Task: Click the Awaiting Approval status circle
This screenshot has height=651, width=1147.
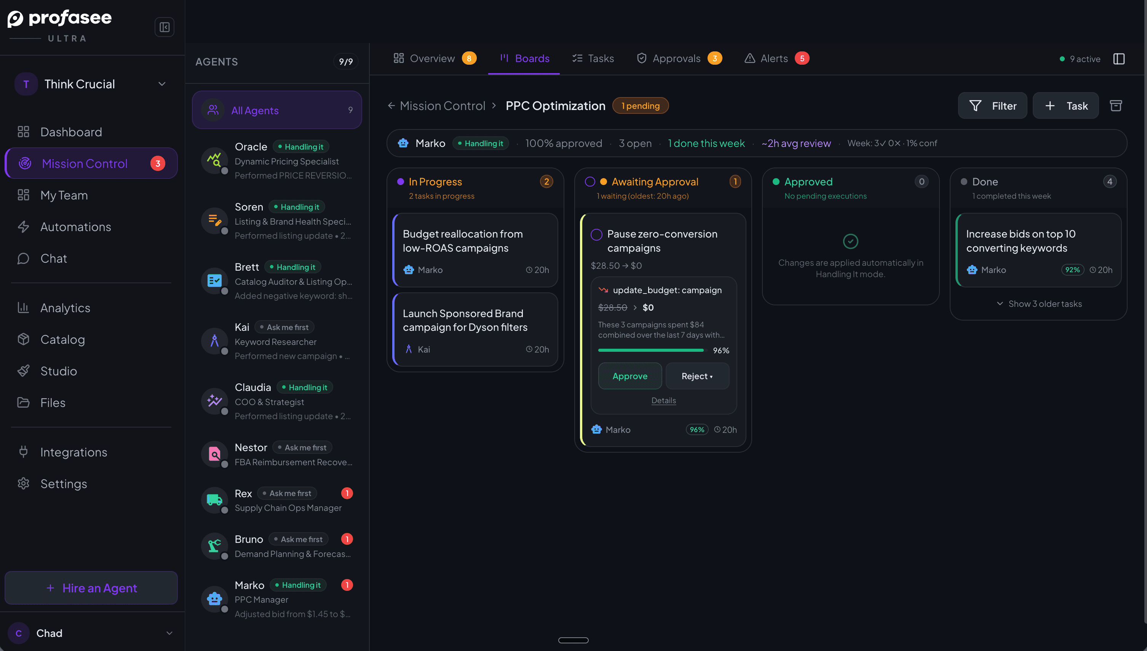Action: (589, 182)
